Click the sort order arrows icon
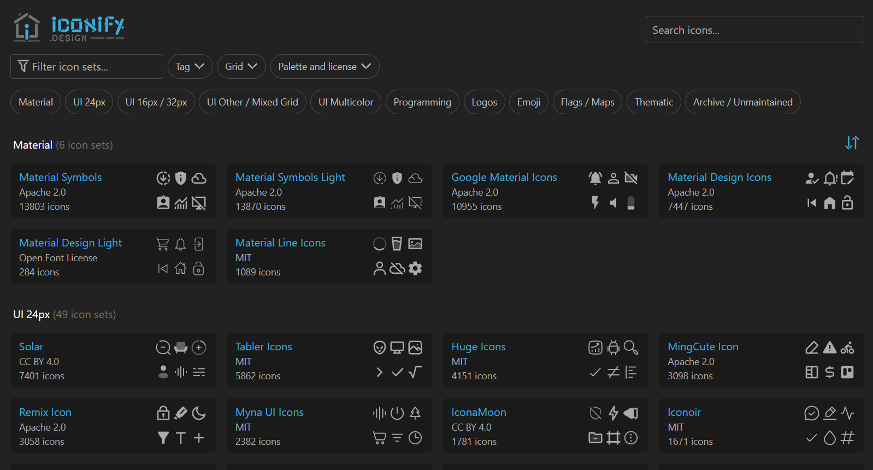 point(852,143)
